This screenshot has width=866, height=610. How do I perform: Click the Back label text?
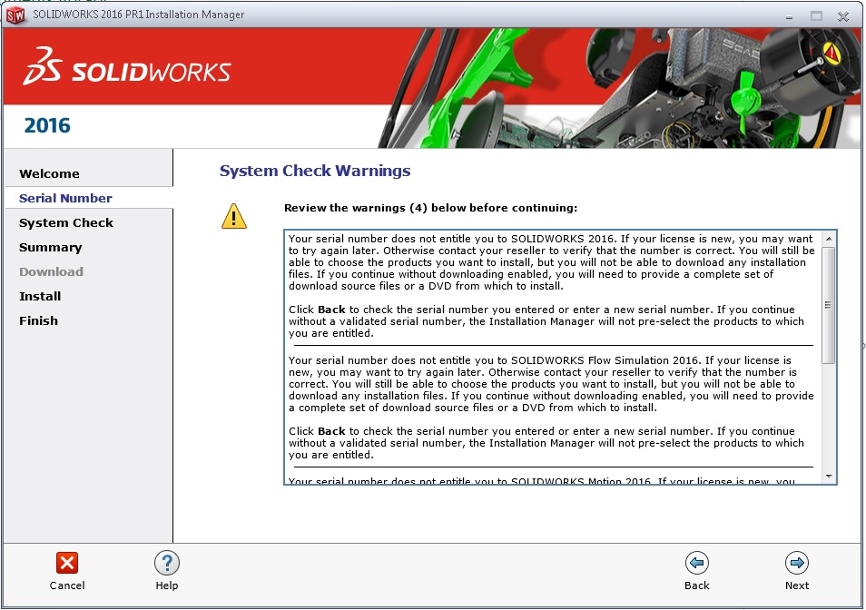pyautogui.click(x=697, y=585)
